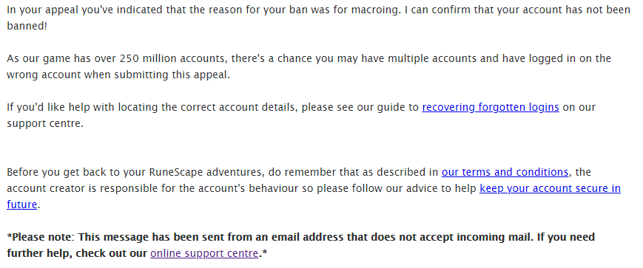Click the words 'support centre.' after logins link
The width and height of the screenshot is (643, 268).
pos(45,124)
